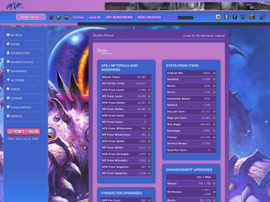Click the green icon beside Enhancement Attack 700 / 700
The width and height of the screenshot is (270, 202).
click(214, 184)
